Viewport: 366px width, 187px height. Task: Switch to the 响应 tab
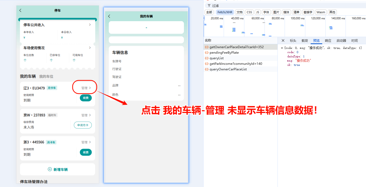tap(328, 40)
